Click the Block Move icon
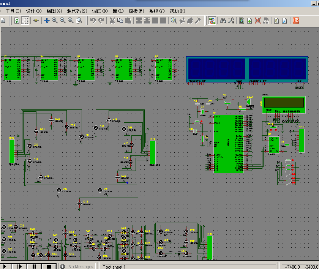The image size is (319, 269). (147, 21)
